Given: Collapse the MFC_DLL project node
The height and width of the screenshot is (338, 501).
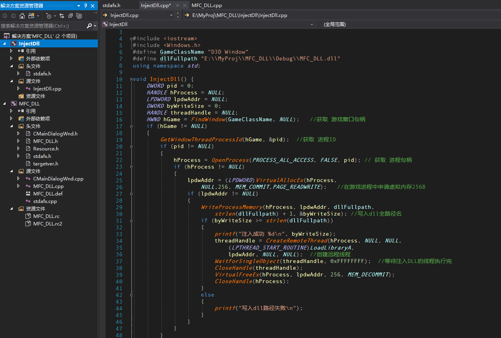Looking at the screenshot, I should pyautogui.click(x=4, y=103).
